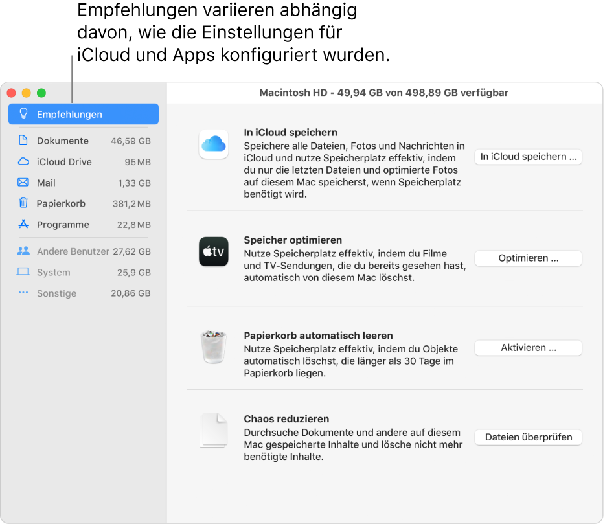Viewport: 605px width, 524px height.
Task: Click the description under Speicher optimieren
Action: click(x=354, y=266)
